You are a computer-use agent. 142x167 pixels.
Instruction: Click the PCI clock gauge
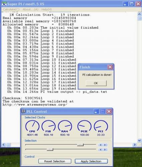[101, 126]
